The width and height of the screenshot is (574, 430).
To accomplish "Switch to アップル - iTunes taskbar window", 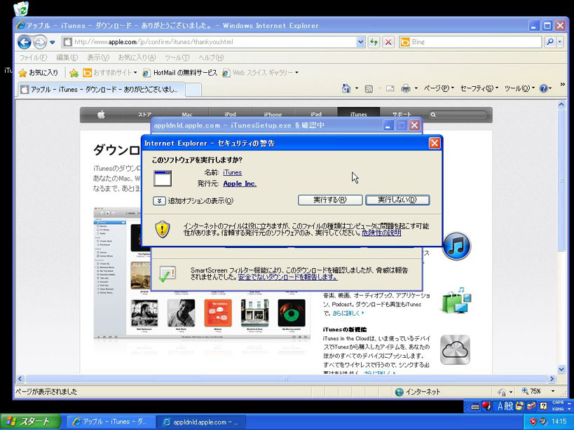I will click(111, 422).
